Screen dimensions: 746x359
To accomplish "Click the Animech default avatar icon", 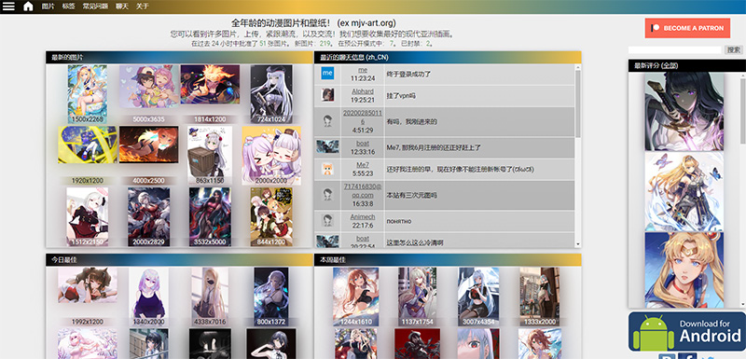I will point(327,220).
